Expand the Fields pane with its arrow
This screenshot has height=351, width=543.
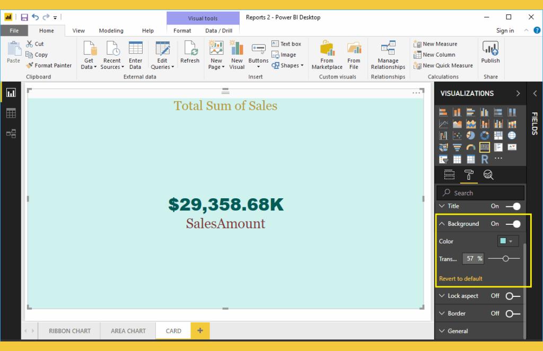click(535, 93)
